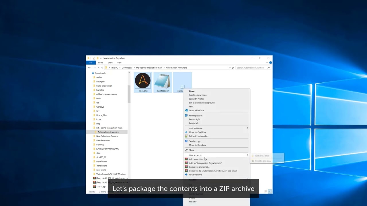The image size is (367, 206).
Task: Switch to details view in status bar
Action: coord(266,191)
